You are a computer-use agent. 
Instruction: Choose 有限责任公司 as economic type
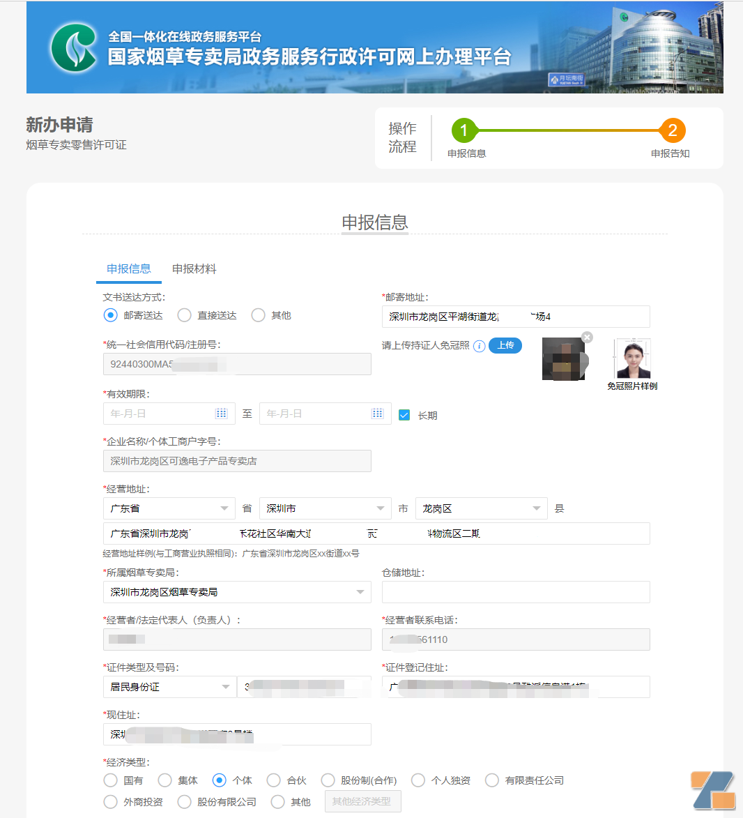(x=492, y=780)
